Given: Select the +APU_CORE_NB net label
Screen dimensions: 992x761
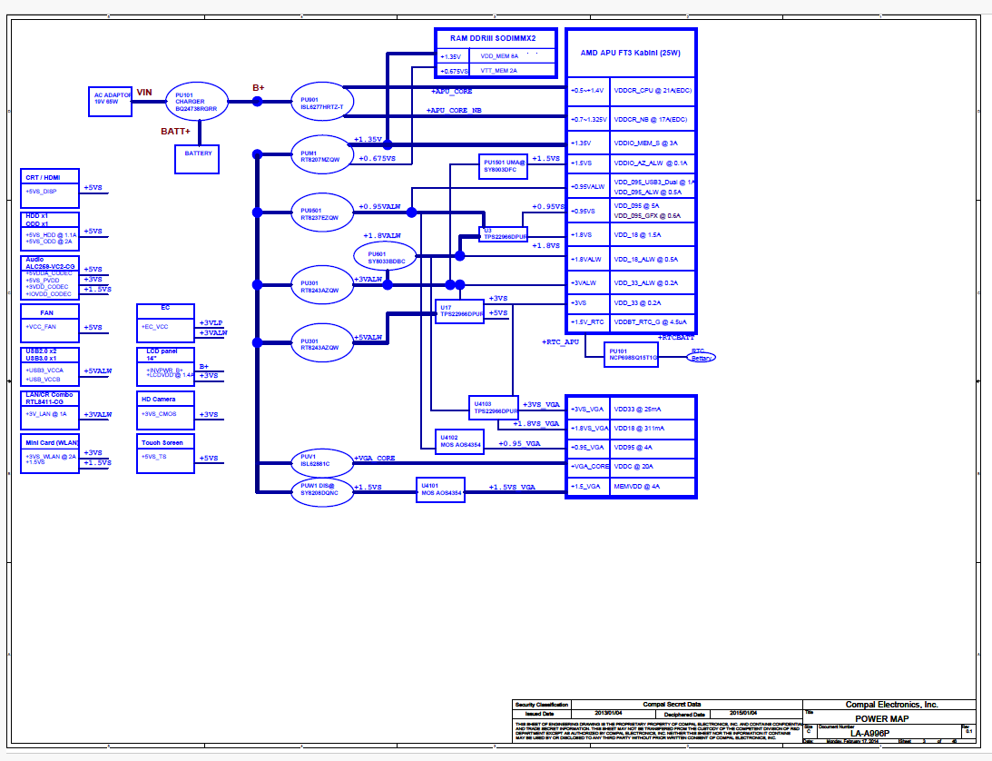Looking at the screenshot, I should [454, 110].
